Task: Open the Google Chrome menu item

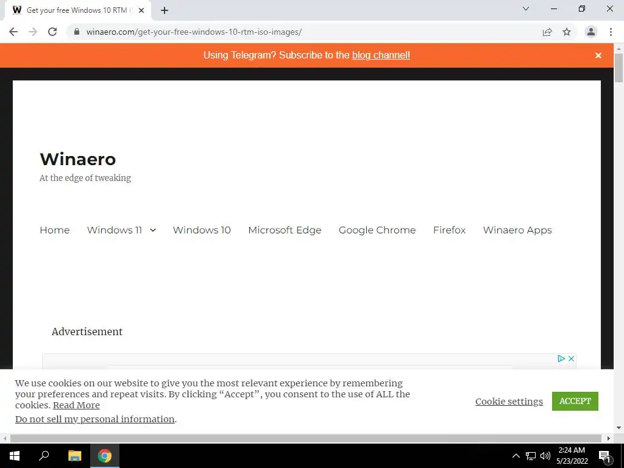Action: 377,230
